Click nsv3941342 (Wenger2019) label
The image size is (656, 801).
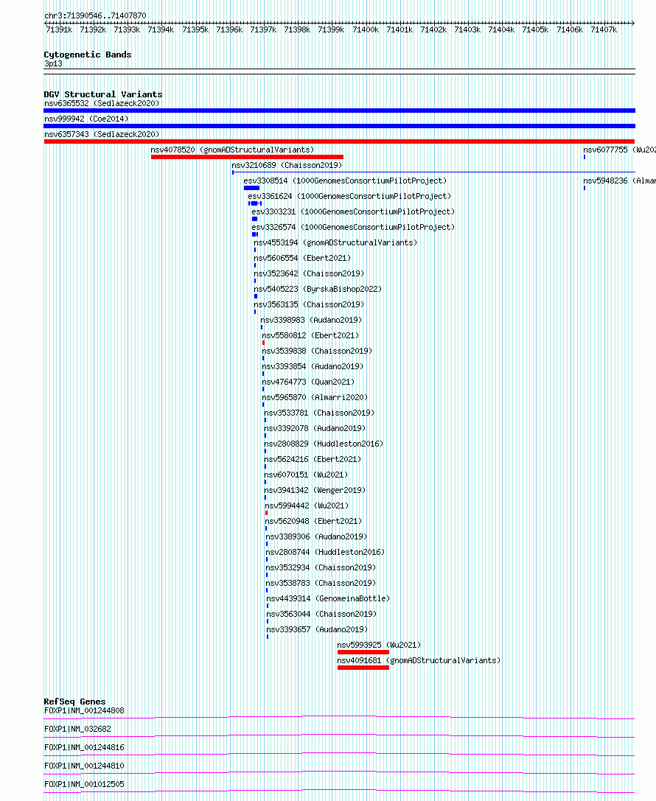pos(315,490)
